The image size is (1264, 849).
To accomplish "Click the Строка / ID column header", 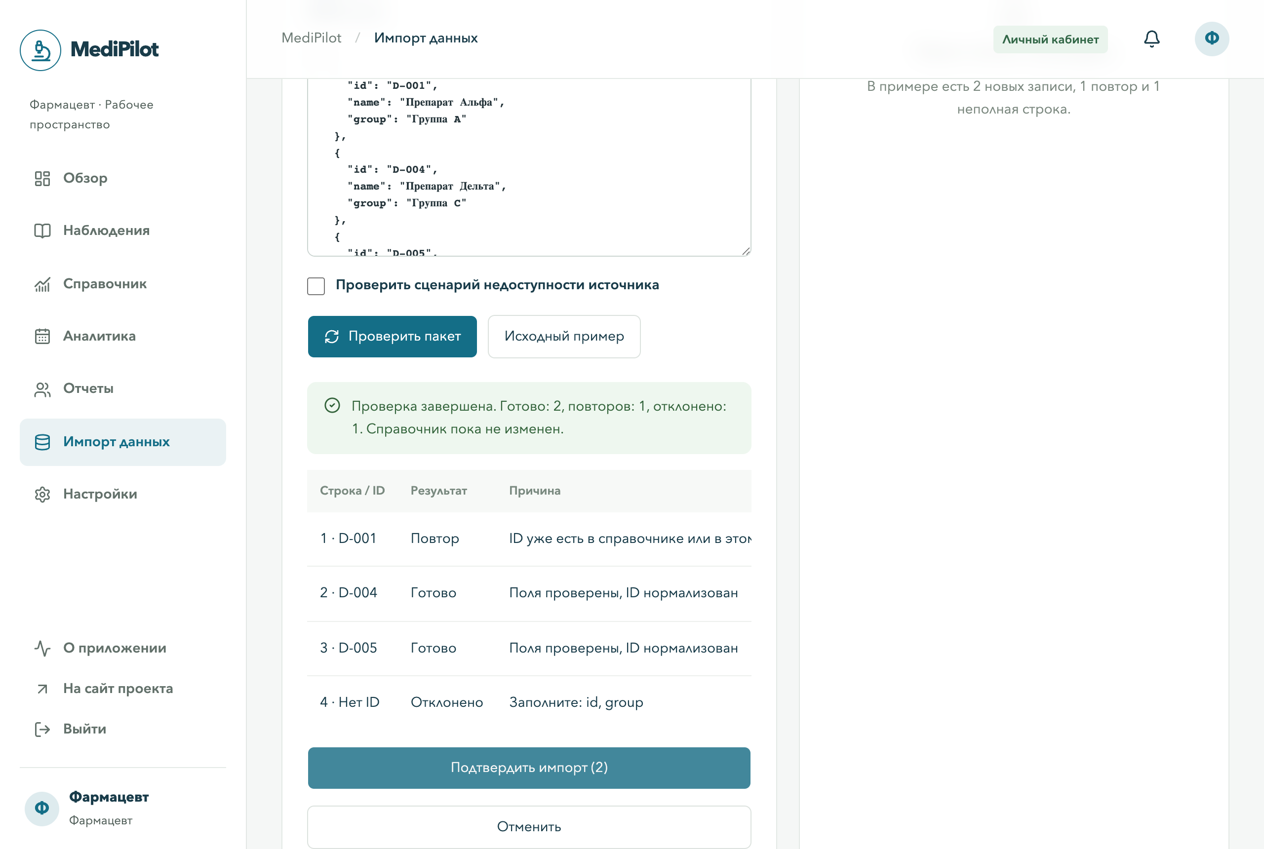I will tap(352, 491).
